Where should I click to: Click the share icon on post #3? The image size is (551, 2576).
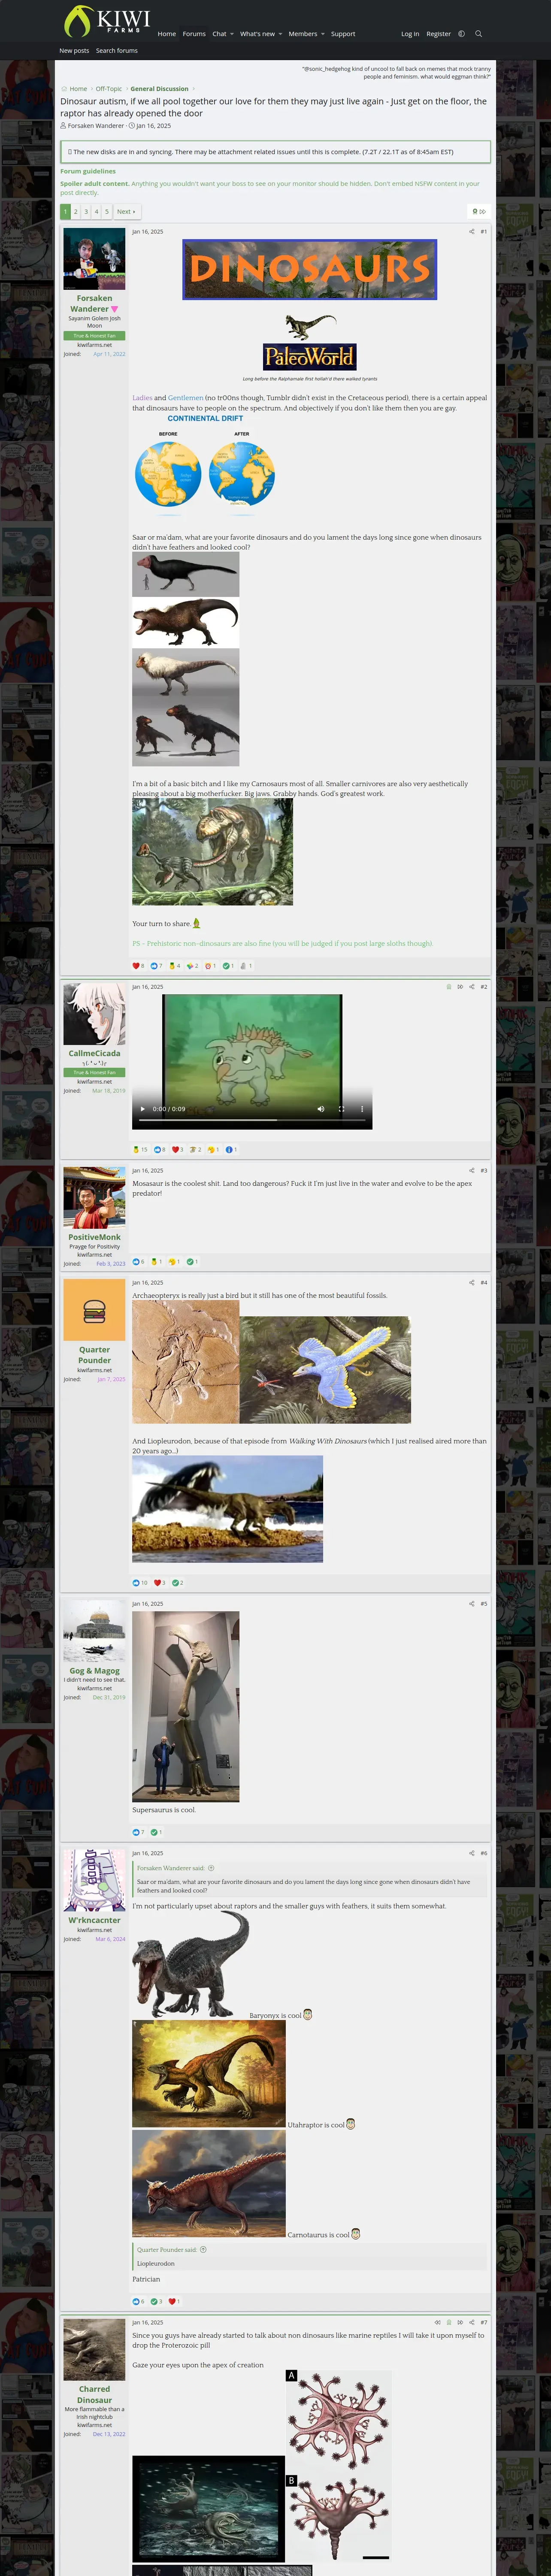tap(472, 1171)
